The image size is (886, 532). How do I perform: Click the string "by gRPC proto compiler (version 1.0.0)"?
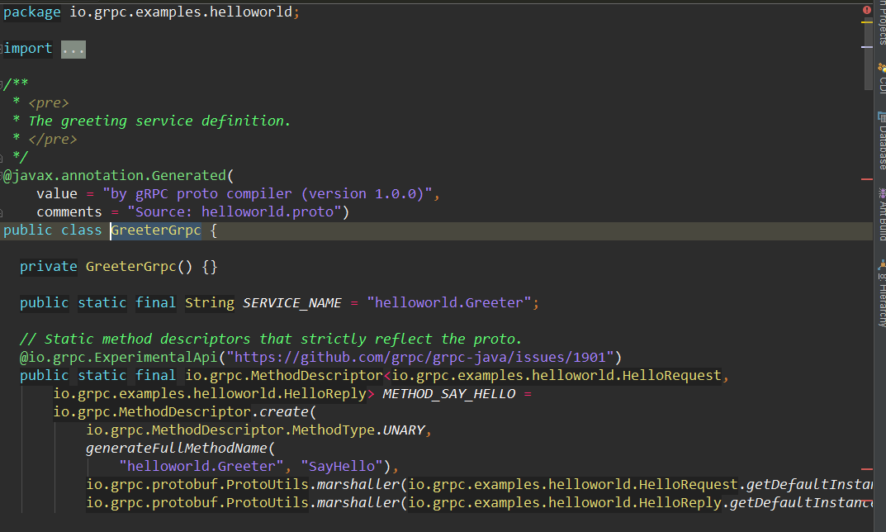coord(268,194)
